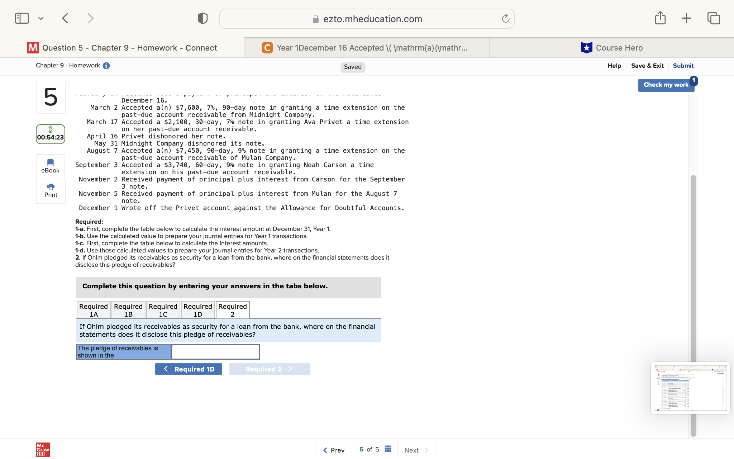The width and height of the screenshot is (734, 459).
Task: Show Safari tab overview icon
Action: [713, 18]
